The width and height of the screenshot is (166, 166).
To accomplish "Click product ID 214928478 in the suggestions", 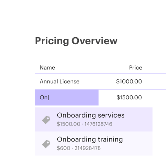I will point(87,148).
